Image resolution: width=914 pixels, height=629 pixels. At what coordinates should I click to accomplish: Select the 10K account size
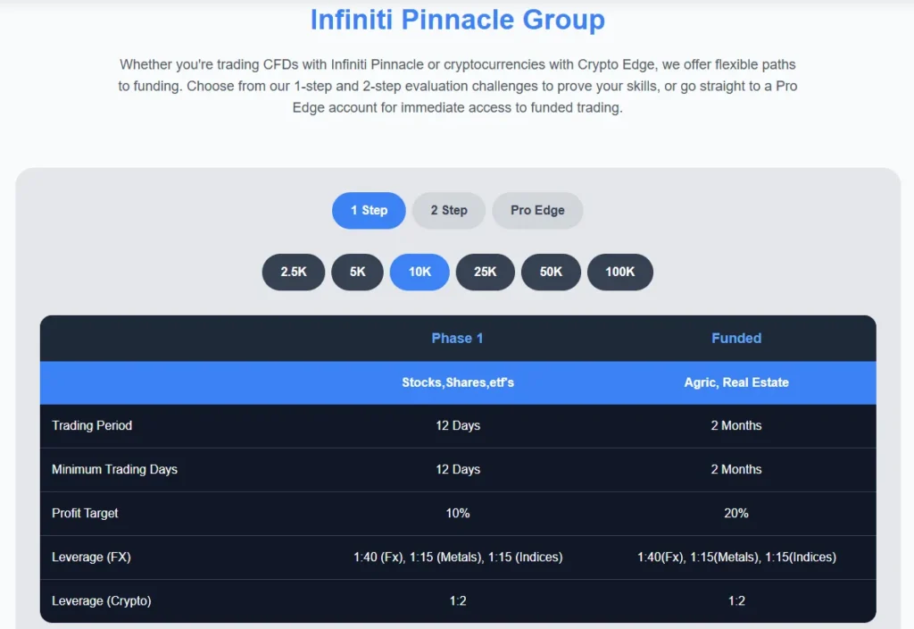(x=420, y=272)
